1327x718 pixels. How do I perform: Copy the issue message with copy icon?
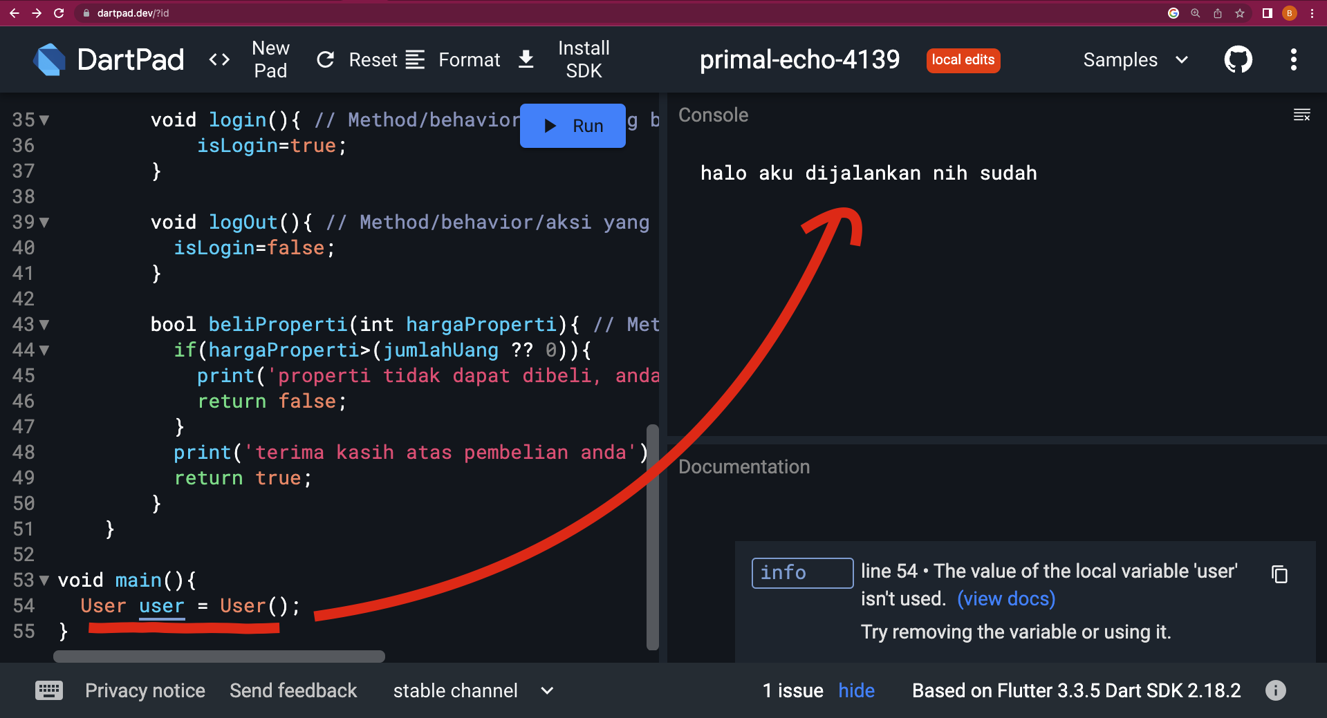pyautogui.click(x=1279, y=574)
